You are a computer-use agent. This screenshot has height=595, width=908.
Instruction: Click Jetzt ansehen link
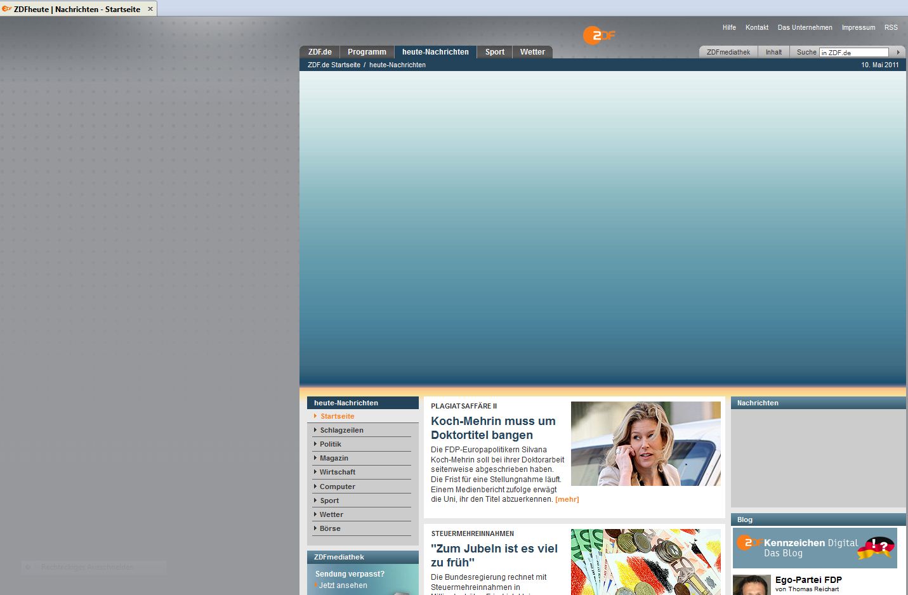(343, 585)
